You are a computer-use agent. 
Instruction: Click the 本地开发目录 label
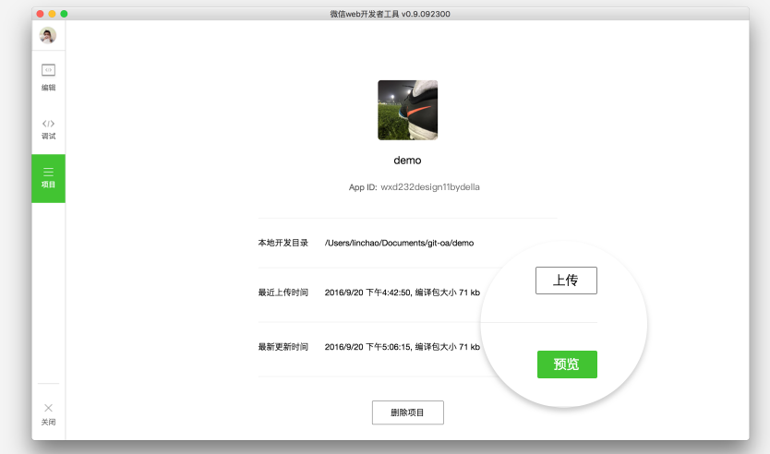tap(283, 244)
